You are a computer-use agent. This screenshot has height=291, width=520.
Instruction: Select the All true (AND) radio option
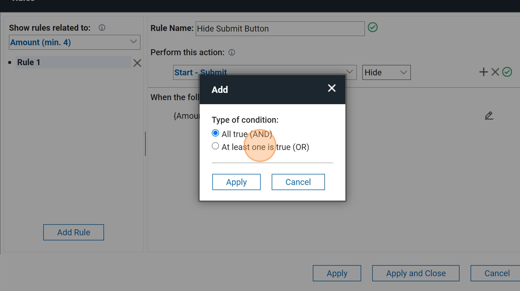(x=215, y=133)
